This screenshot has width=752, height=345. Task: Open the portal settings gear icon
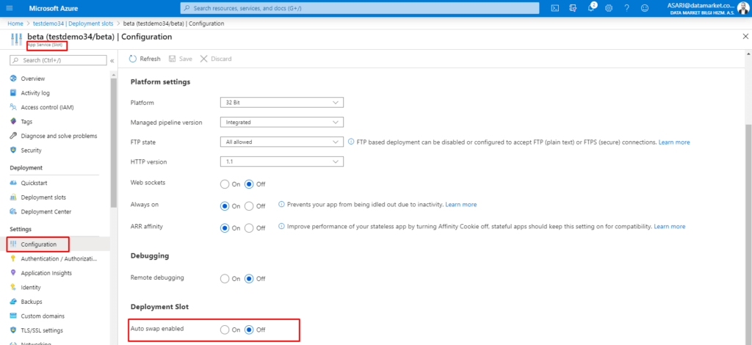(609, 8)
